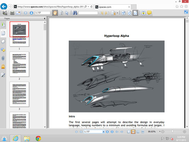Click the find next arrow icon
Screen dimensions: 189x142
coord(107,13)
